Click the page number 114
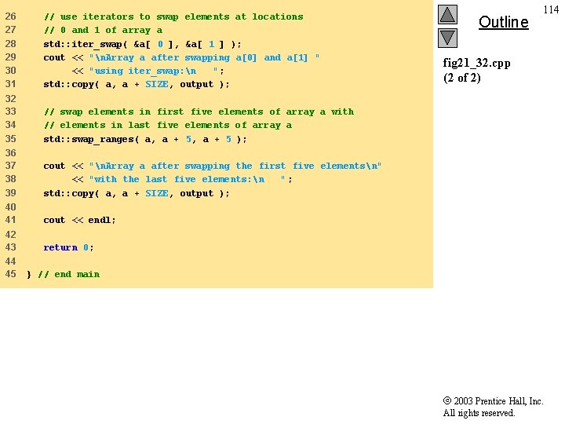Screen dimensions: 565x424 [551, 9]
